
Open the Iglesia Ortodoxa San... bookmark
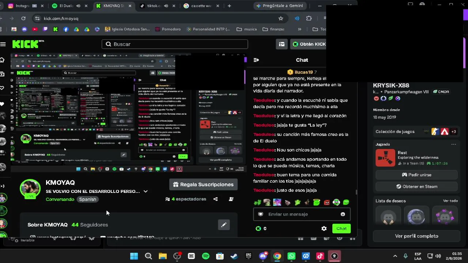pyautogui.click(x=127, y=29)
